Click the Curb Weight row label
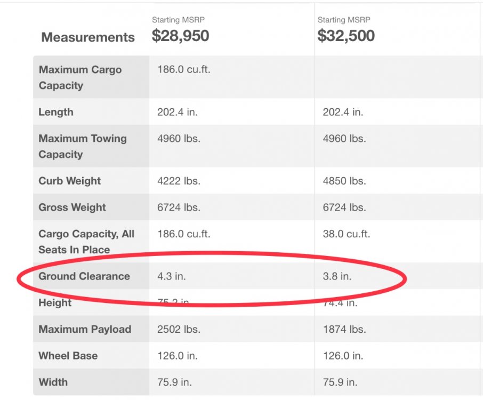 pyautogui.click(x=69, y=181)
